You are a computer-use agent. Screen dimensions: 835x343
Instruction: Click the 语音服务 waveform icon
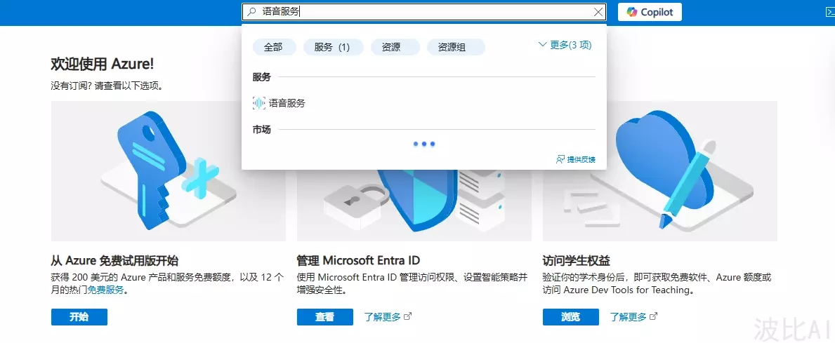coord(258,103)
